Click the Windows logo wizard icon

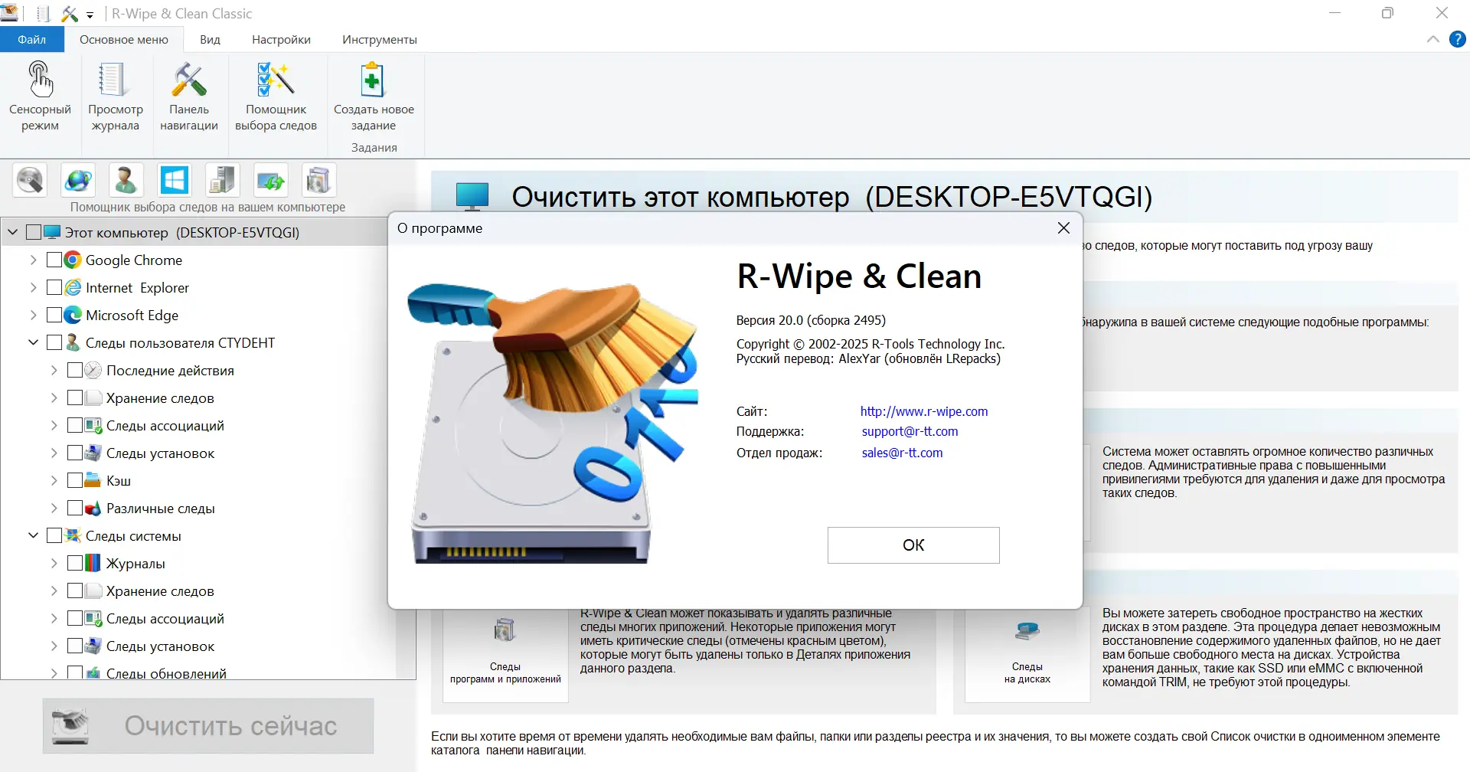tap(175, 180)
